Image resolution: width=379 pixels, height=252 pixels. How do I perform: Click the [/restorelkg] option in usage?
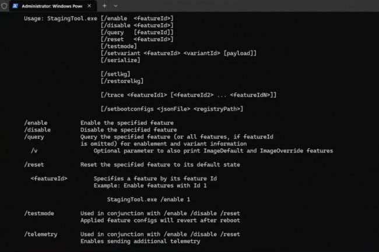pos(121,81)
